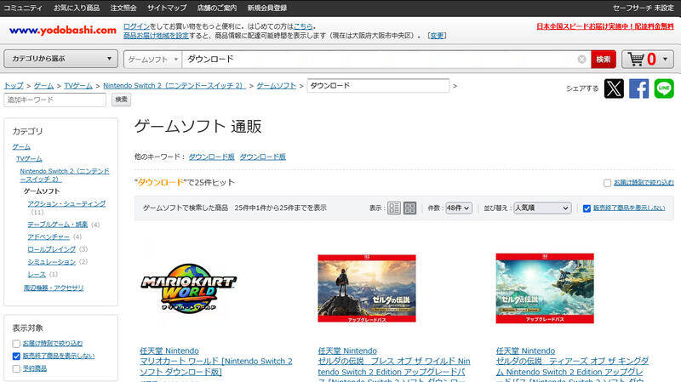The width and height of the screenshot is (681, 382).
Task: Open ブレス オブ ザ ワイルド product title link
Action: 394,370
